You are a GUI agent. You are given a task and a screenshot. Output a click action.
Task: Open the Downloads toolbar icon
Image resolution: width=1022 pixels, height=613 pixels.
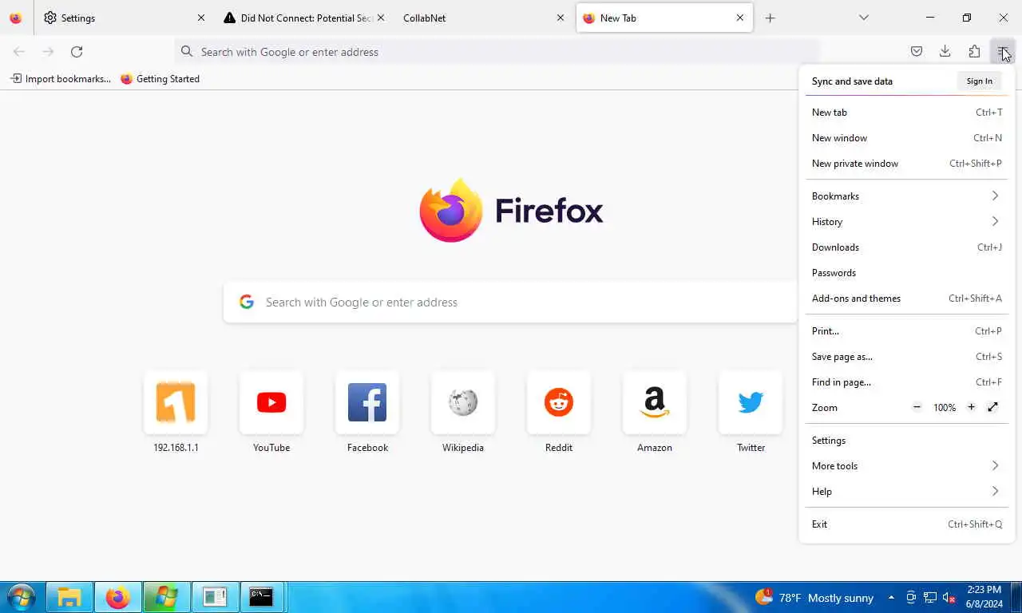pos(945,52)
